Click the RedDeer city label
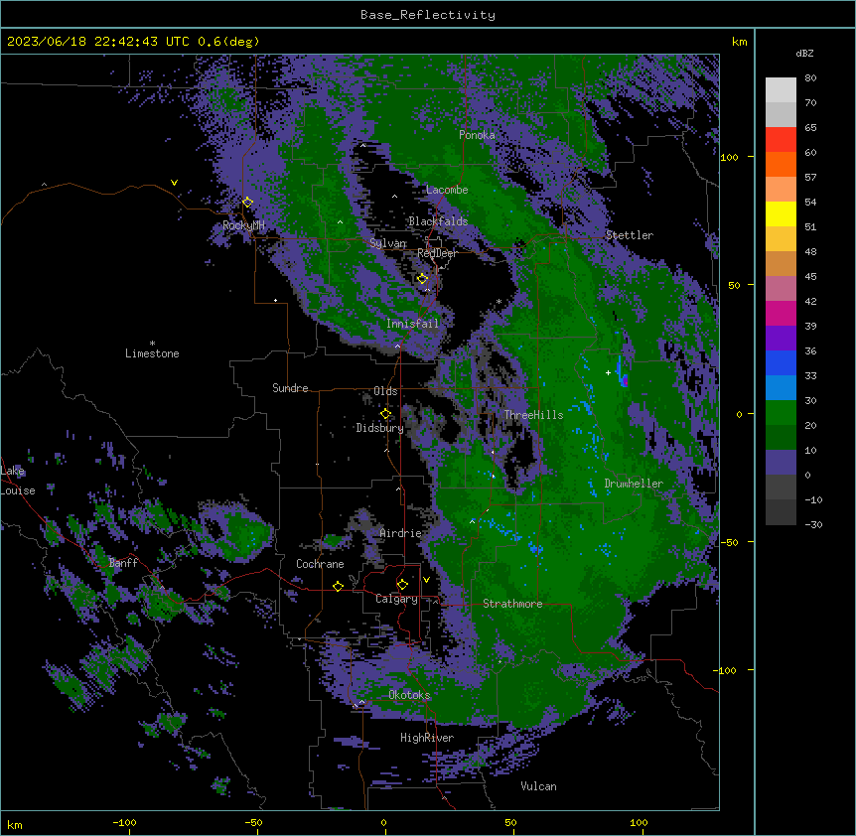 [437, 253]
